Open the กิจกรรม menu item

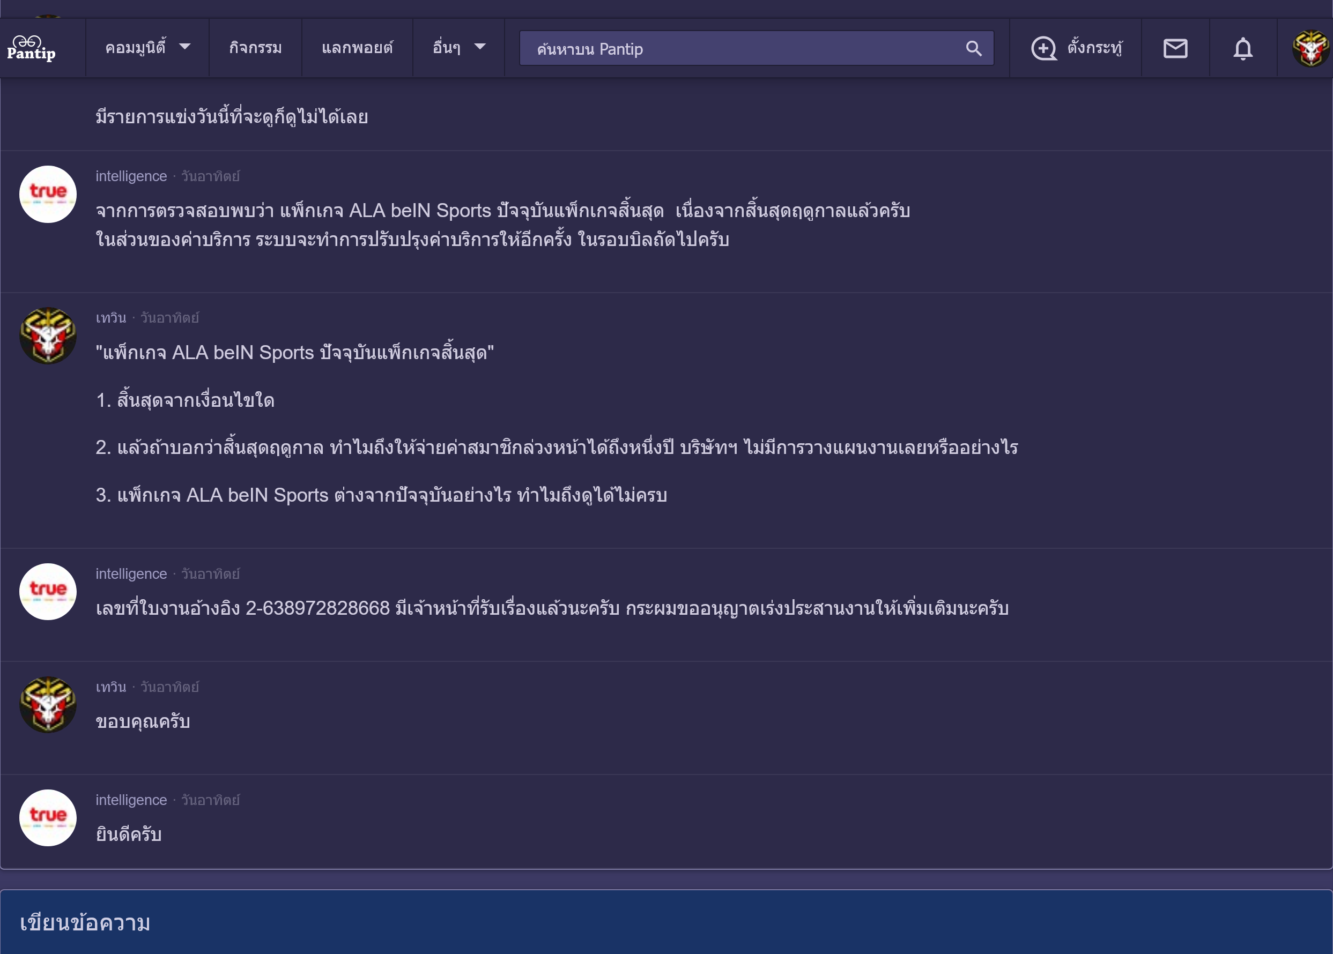(255, 48)
